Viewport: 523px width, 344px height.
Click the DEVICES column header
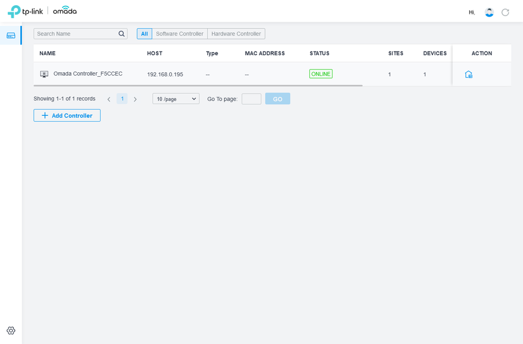tap(435, 53)
